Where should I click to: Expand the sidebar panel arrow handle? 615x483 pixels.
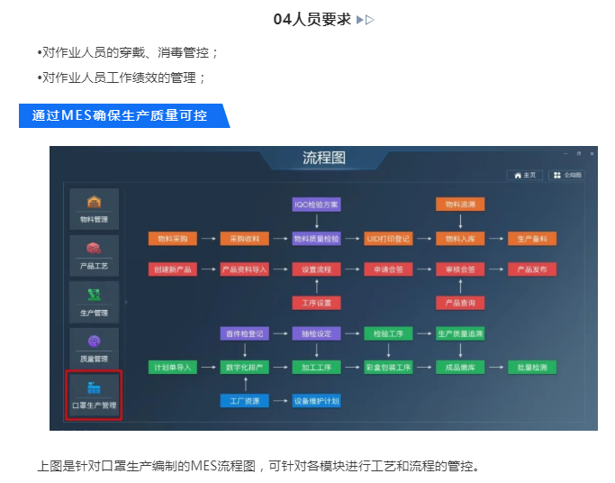point(126,302)
